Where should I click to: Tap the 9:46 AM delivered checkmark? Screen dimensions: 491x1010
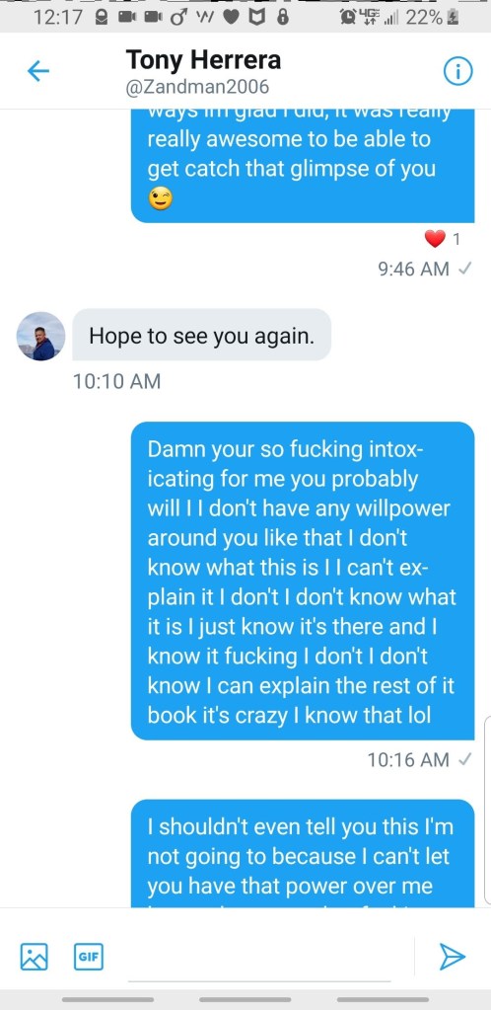[x=463, y=270]
